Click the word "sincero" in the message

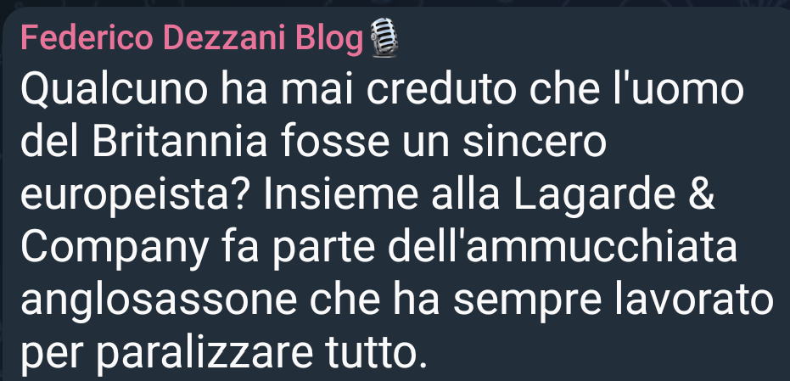pos(534,142)
